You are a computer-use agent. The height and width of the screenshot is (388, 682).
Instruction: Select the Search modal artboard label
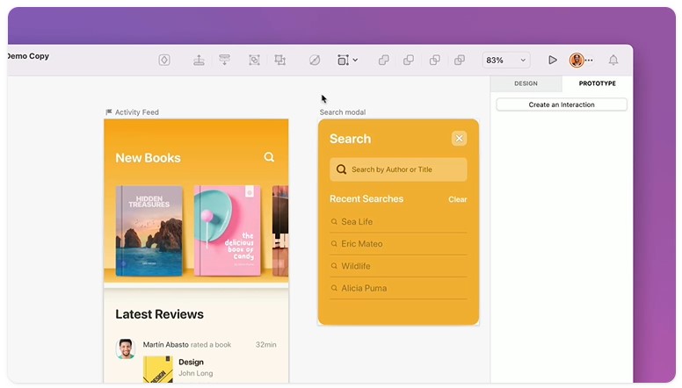343,112
